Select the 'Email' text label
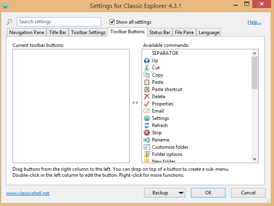Viewport: 274px width, 206px height. [x=158, y=111]
